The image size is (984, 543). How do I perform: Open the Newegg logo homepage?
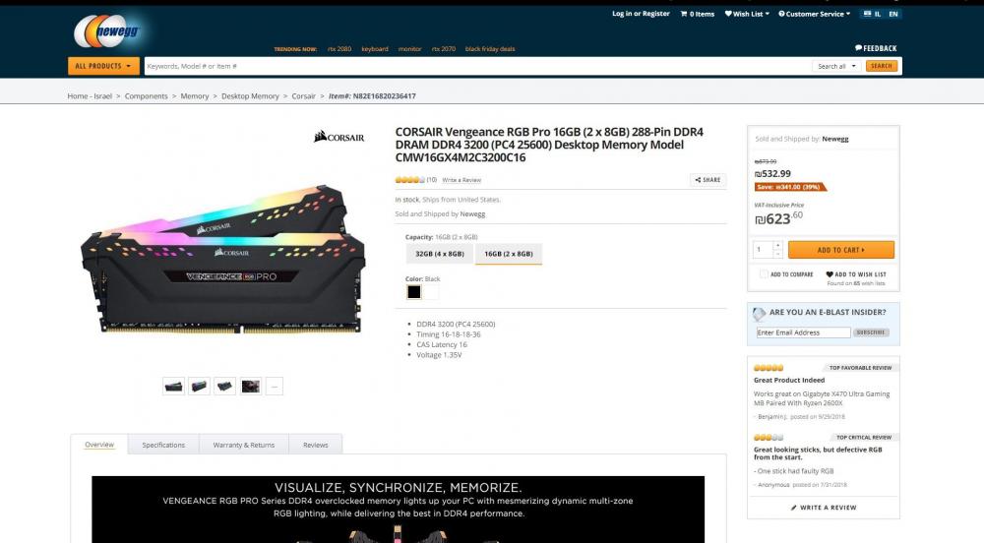107,31
